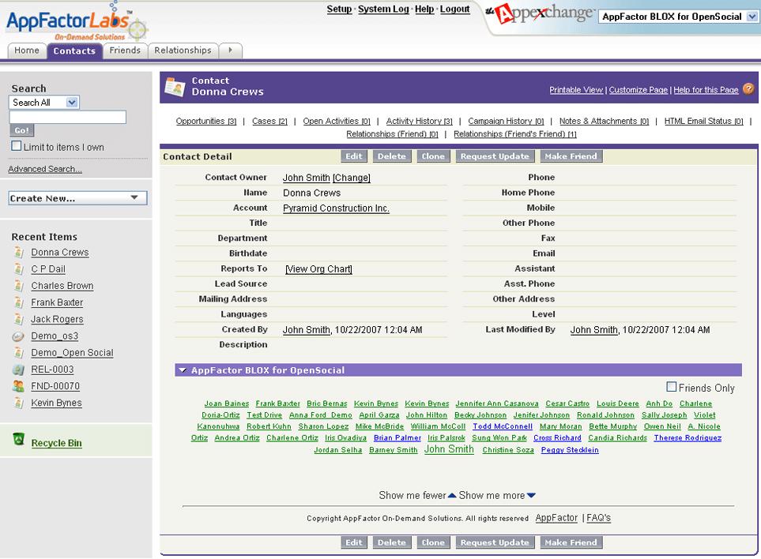The width and height of the screenshot is (761, 559).
Task: Open the Create New dropdown menu
Action: pos(77,198)
